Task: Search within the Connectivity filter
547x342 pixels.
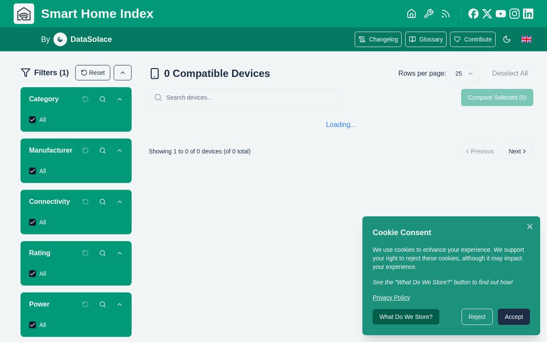Action: [103, 202]
